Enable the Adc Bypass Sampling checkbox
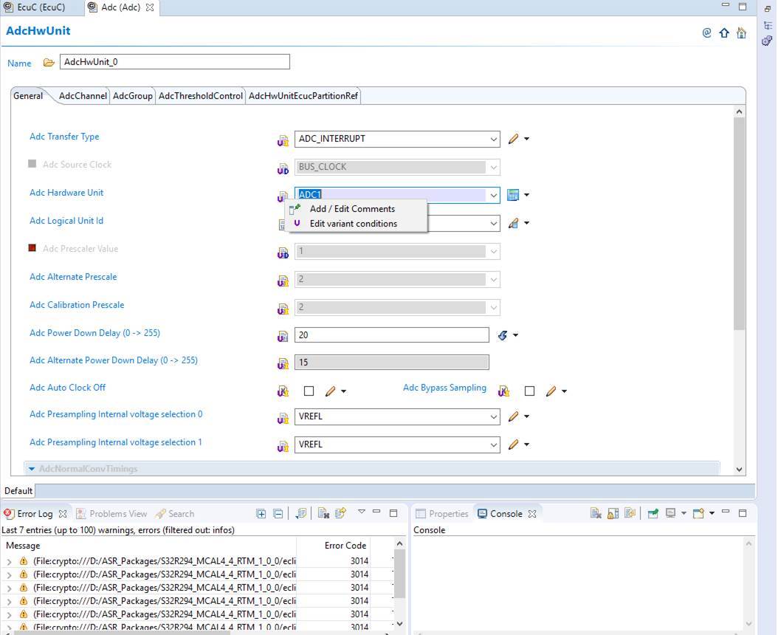Viewport: 778px width, 635px height. click(x=529, y=391)
